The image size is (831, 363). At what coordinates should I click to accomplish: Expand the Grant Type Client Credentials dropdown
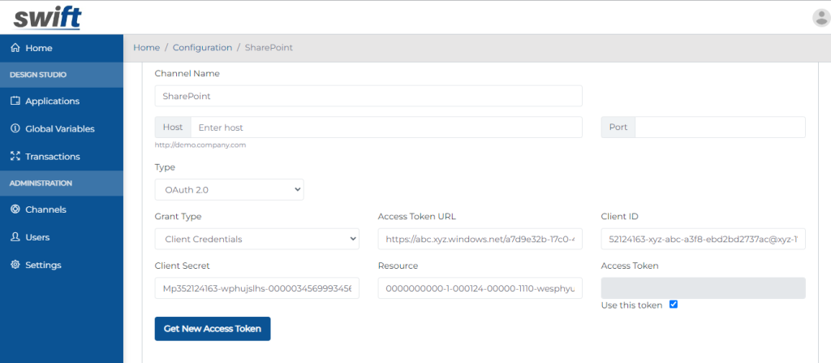(257, 239)
